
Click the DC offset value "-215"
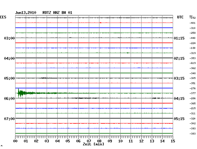point(192,108)
